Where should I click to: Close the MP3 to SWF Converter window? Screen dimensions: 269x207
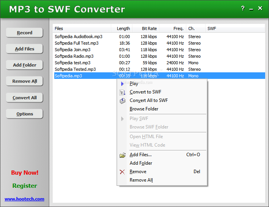point(260,8)
